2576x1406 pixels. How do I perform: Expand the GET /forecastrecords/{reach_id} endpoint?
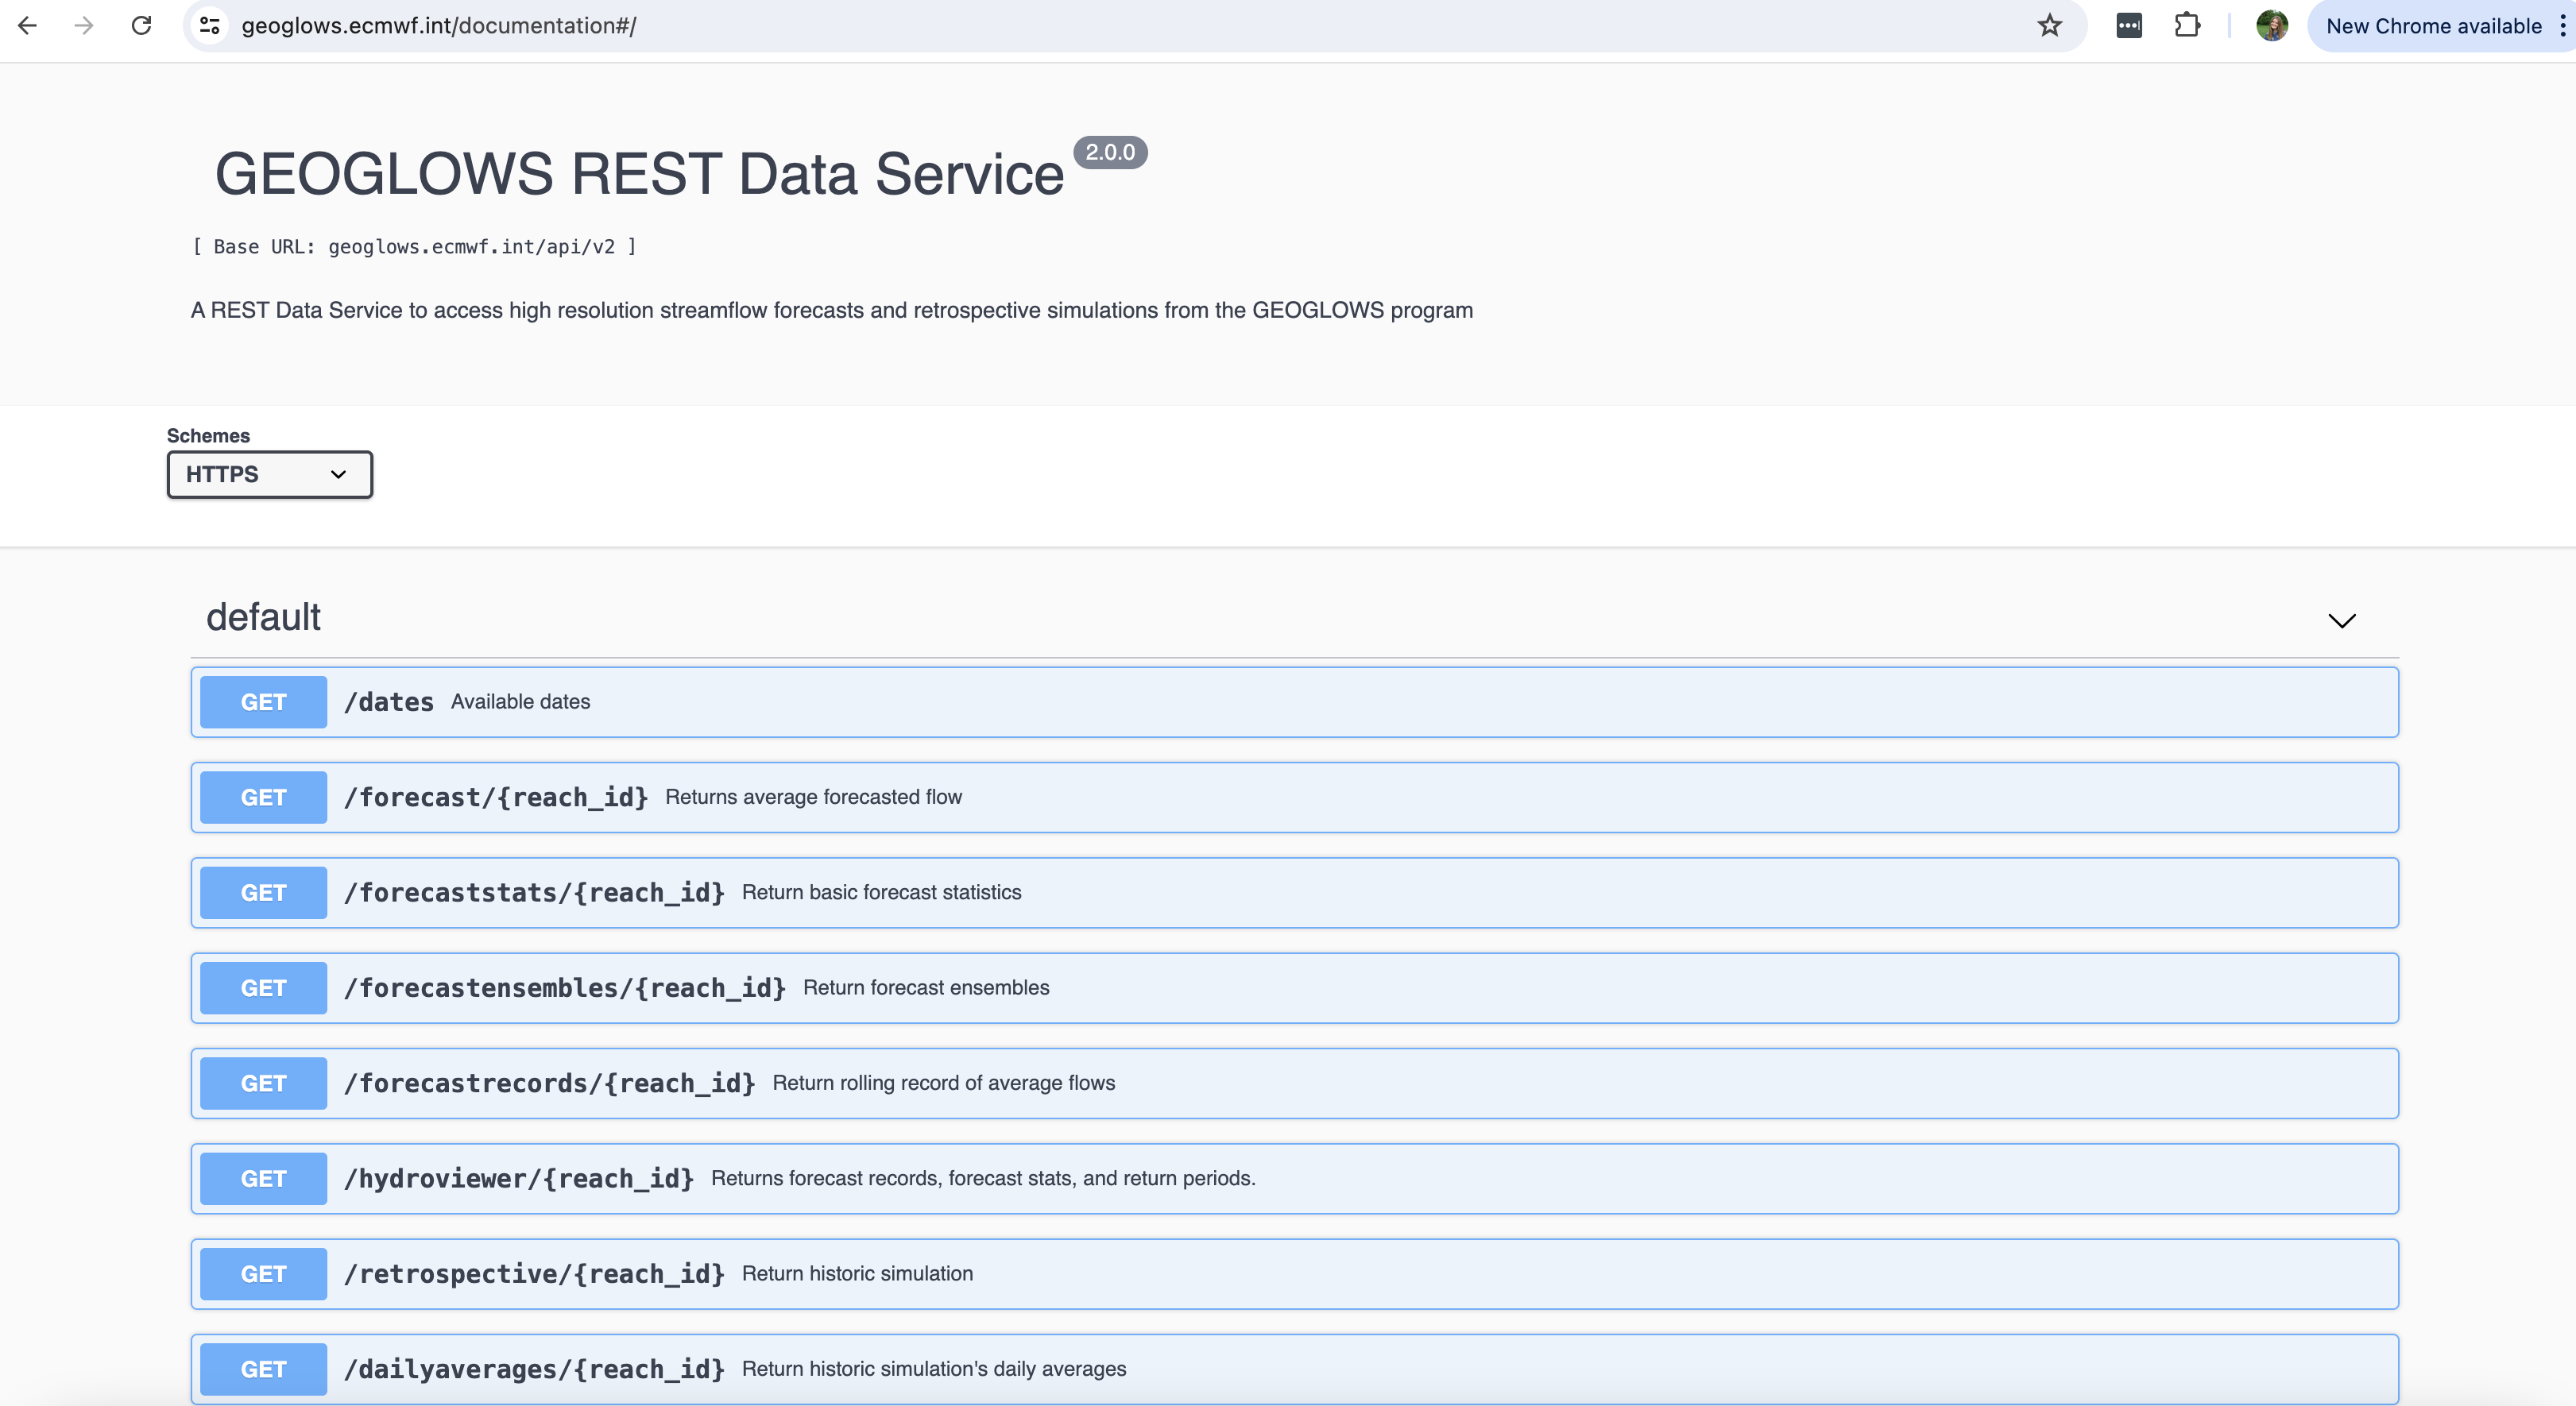click(x=1294, y=1083)
